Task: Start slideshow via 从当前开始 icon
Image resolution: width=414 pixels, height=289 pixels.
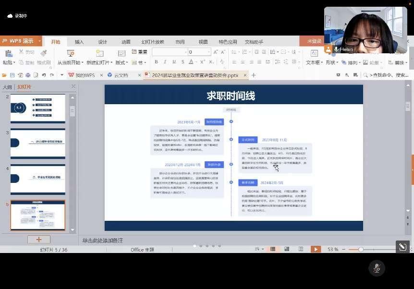Action: (x=71, y=54)
